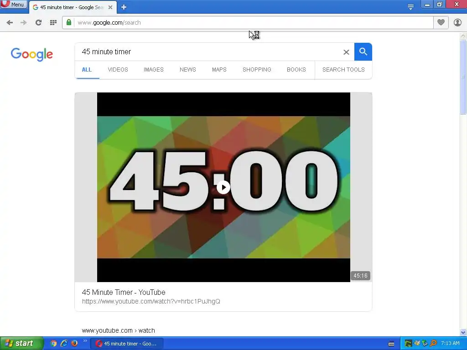Click the scrollbar up arrow
467x350 pixels.
pos(463,36)
